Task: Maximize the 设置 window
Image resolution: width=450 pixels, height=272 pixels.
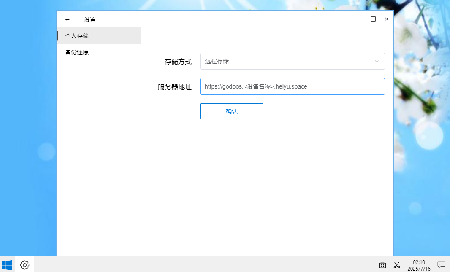Action: 373,19
